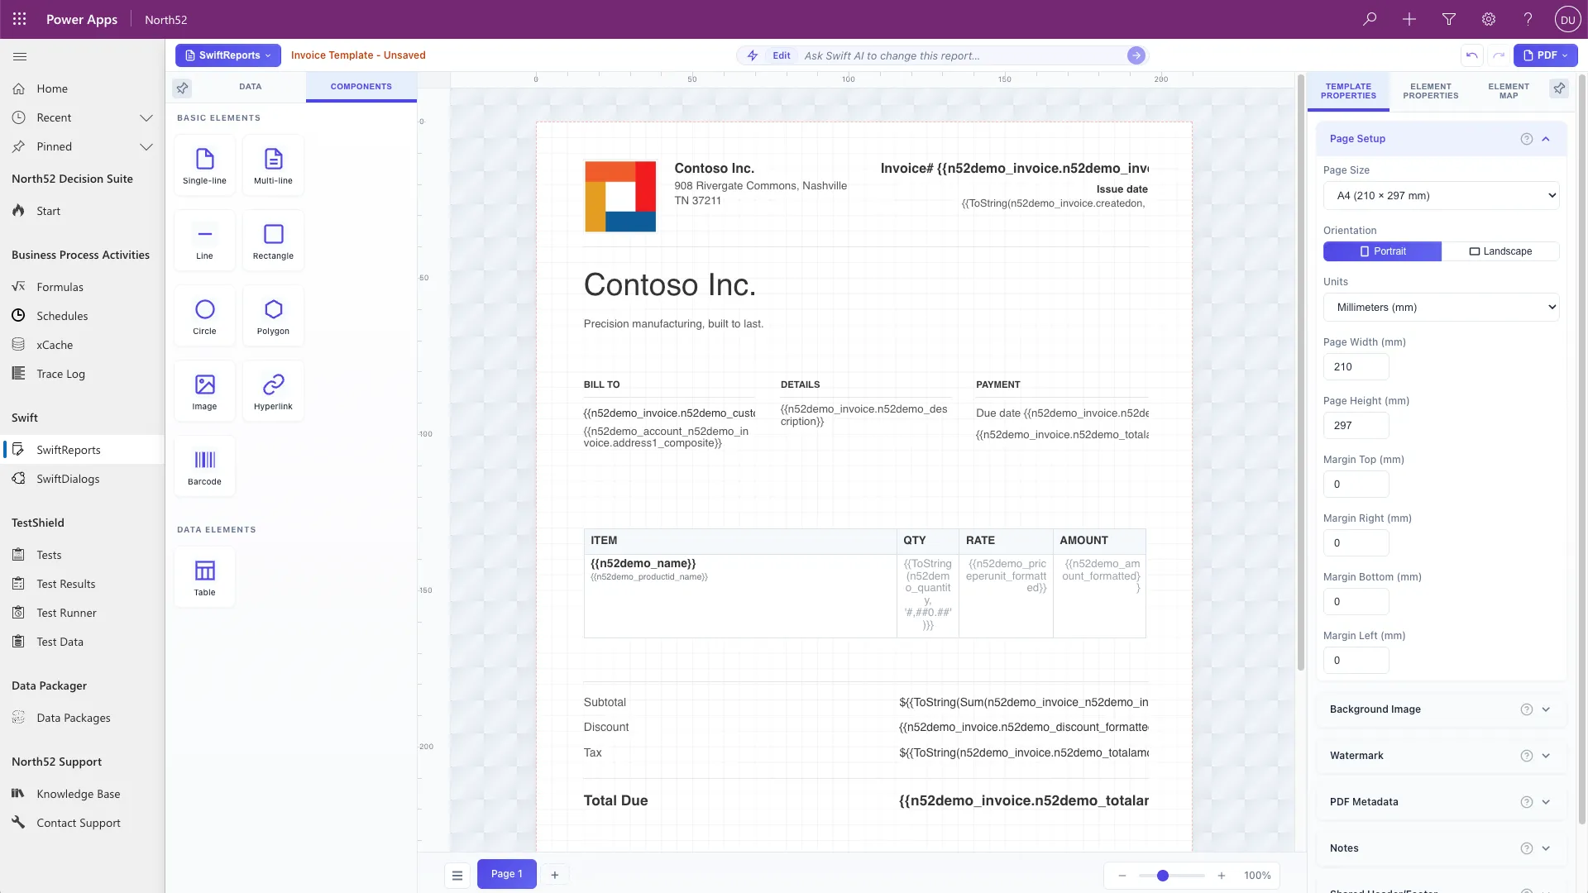Insert a Table data element
The image size is (1588, 893).
[204, 577]
